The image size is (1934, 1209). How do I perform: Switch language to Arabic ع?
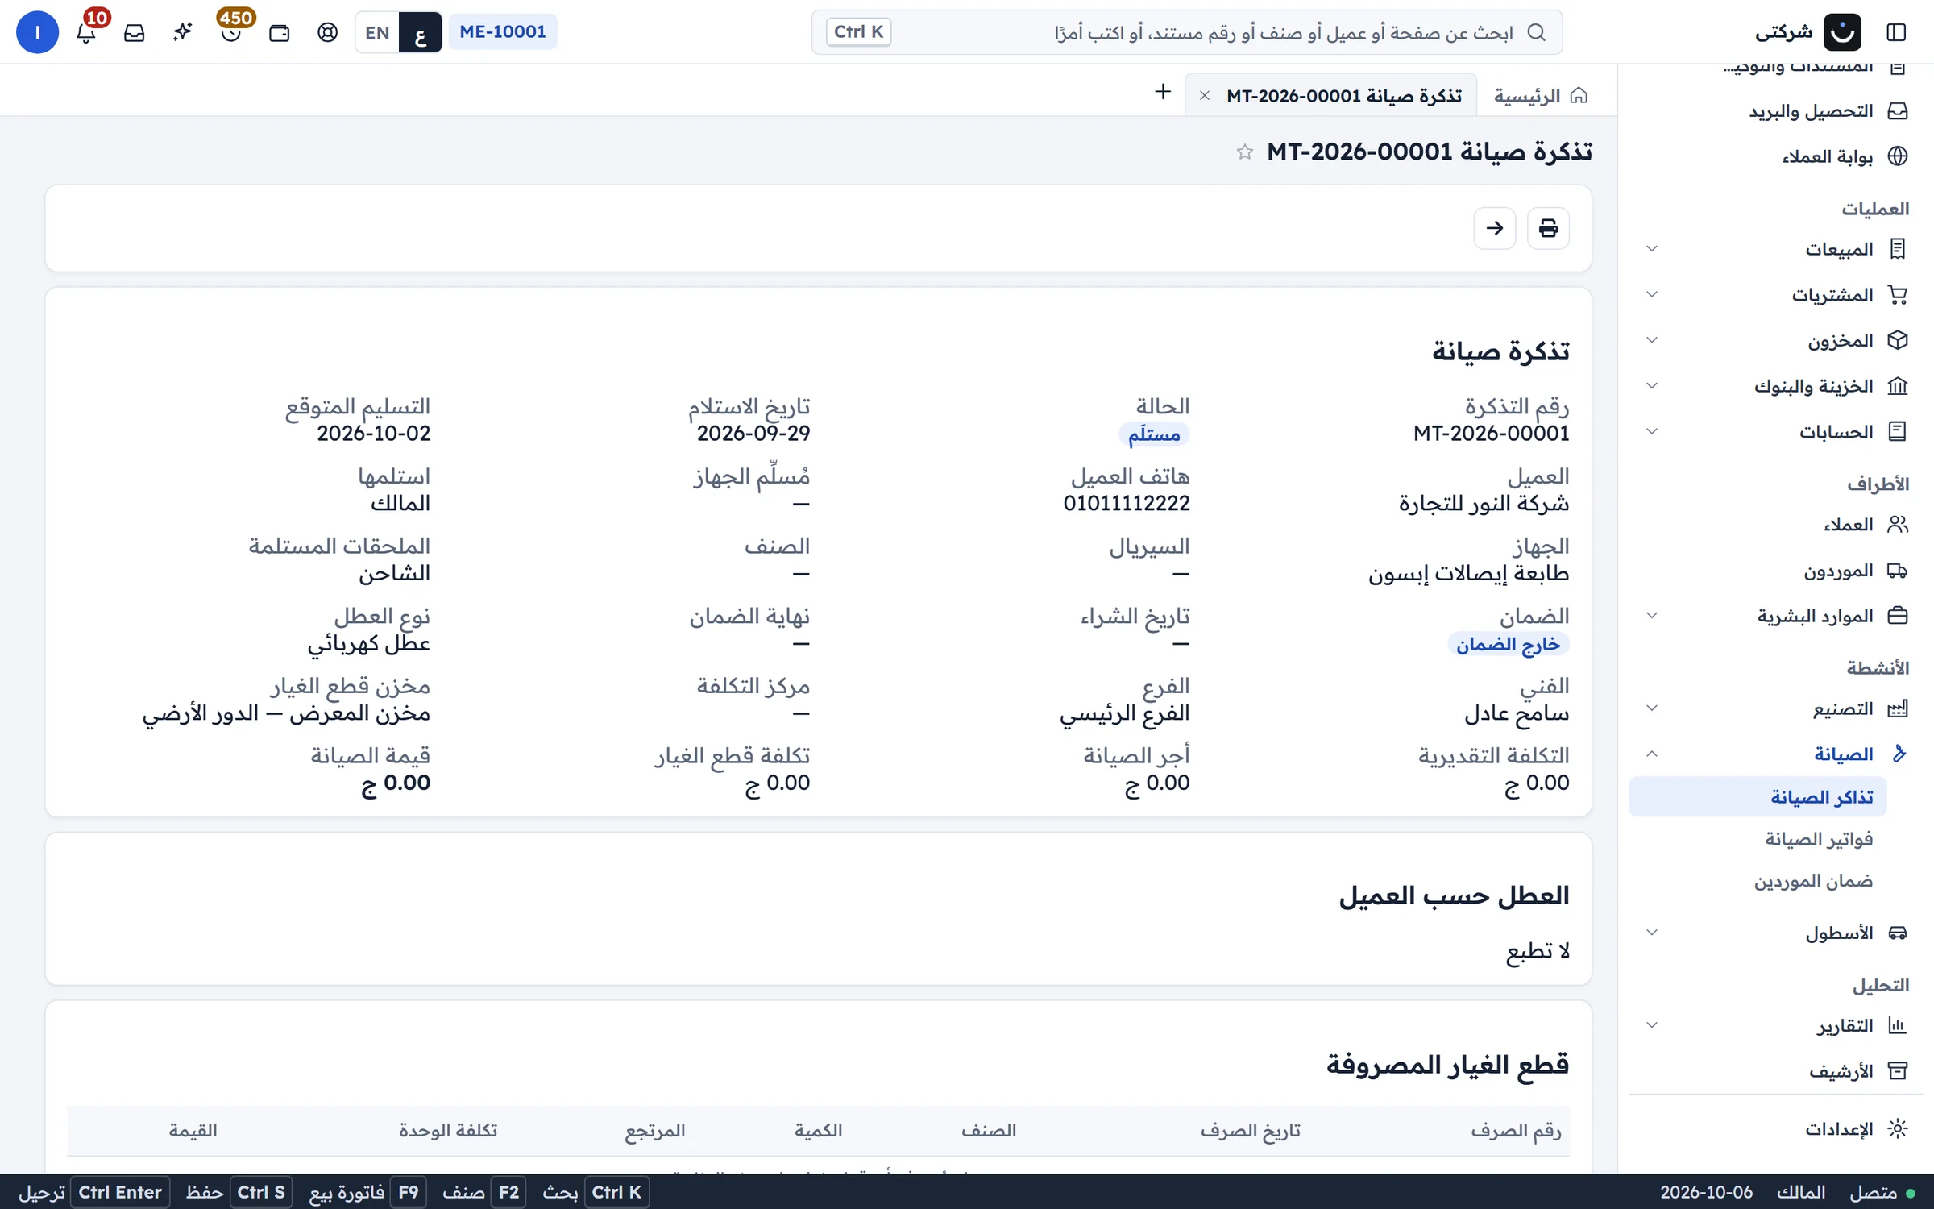[420, 32]
